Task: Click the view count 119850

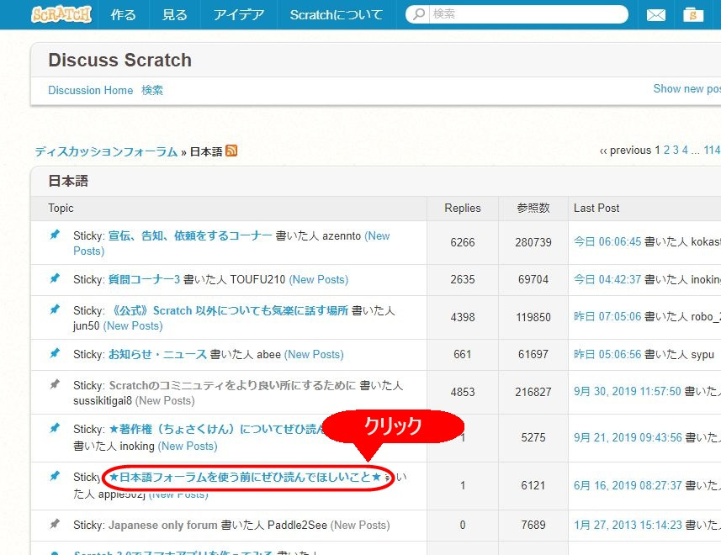Action: click(x=533, y=317)
